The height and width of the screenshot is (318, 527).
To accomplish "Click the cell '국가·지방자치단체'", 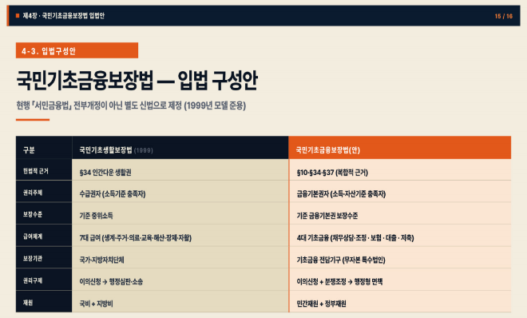I will (180, 257).
